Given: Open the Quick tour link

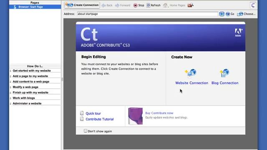Looking at the screenshot, I should click(93, 113).
